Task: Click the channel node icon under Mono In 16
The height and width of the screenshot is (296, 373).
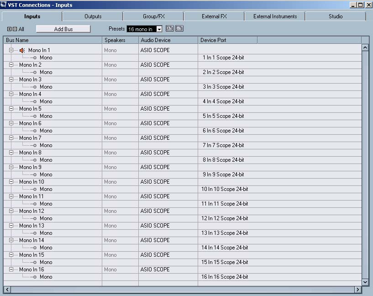Action: tap(34, 277)
